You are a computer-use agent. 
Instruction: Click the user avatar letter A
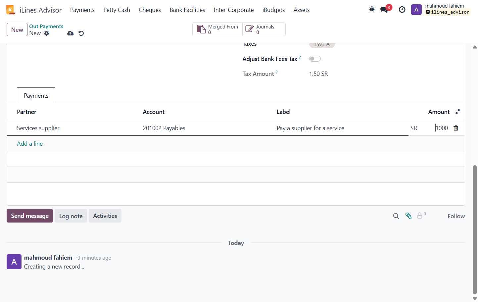coord(416,10)
